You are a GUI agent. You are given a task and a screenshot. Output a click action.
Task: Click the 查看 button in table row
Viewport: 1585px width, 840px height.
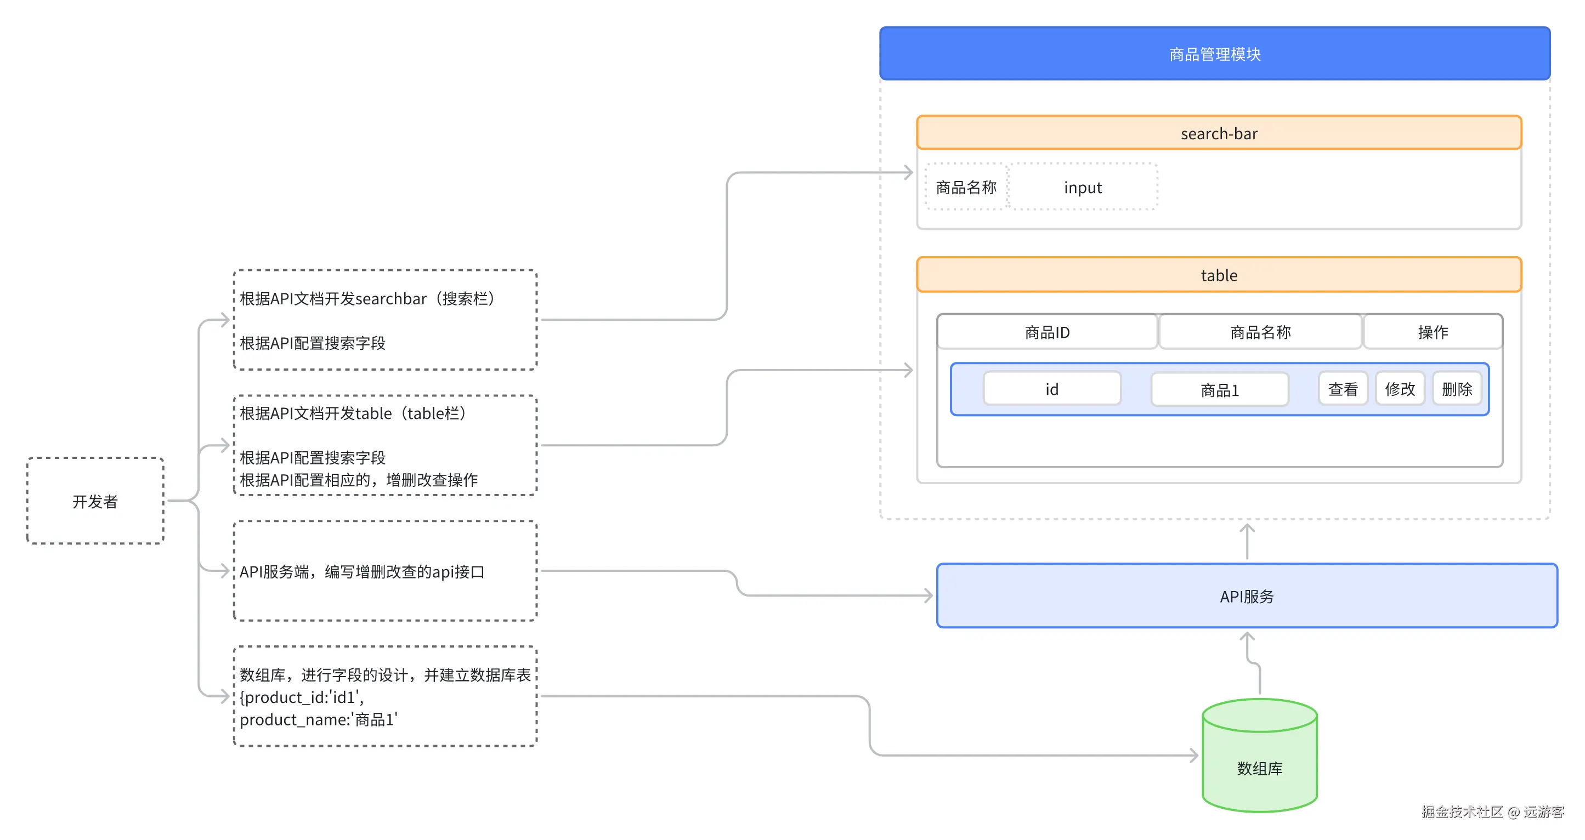[x=1343, y=389]
